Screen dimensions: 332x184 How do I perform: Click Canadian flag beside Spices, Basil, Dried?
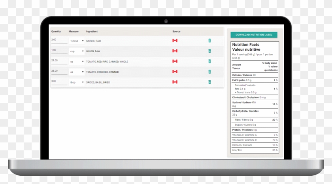(x=175, y=82)
